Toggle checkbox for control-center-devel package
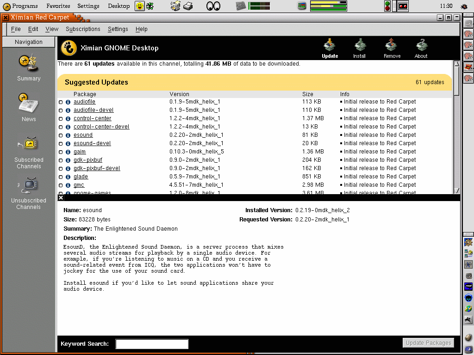The width and height of the screenshot is (474, 355). coord(61,127)
